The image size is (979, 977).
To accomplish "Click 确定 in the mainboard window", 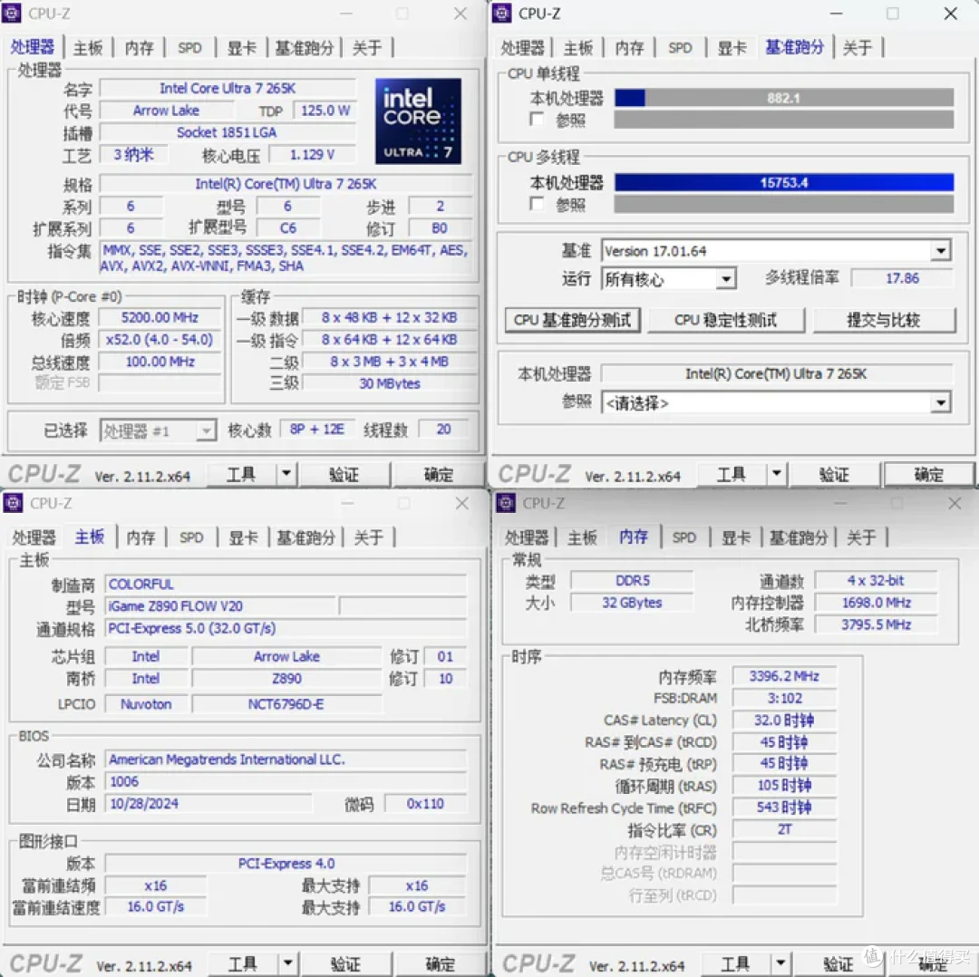I will (440, 964).
